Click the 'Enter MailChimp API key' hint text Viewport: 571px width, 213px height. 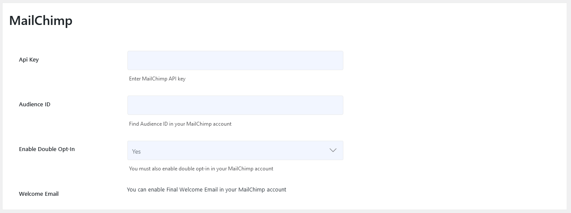[x=157, y=79]
